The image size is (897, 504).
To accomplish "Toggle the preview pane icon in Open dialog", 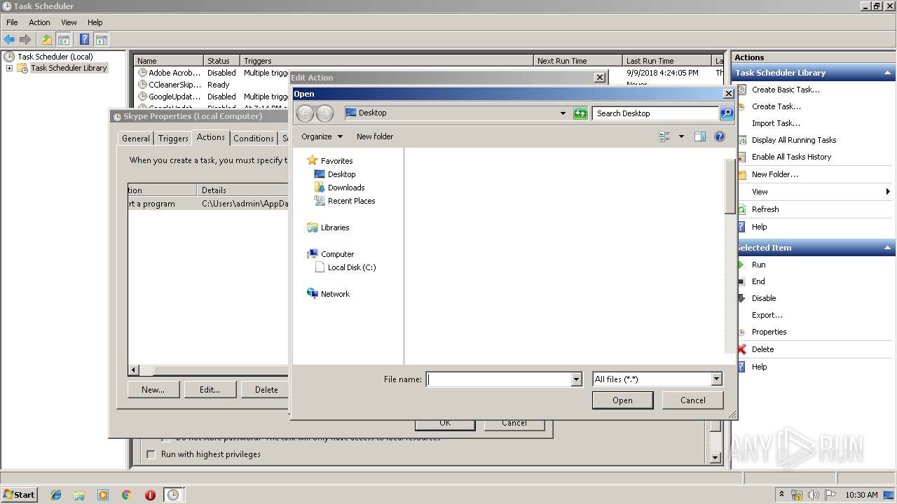I will [699, 136].
